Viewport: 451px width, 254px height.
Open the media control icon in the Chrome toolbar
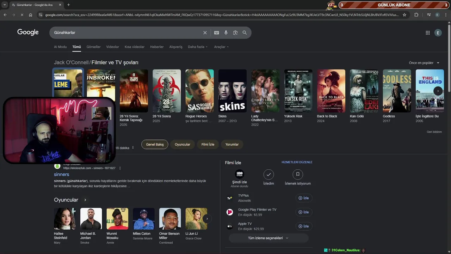[429, 15]
